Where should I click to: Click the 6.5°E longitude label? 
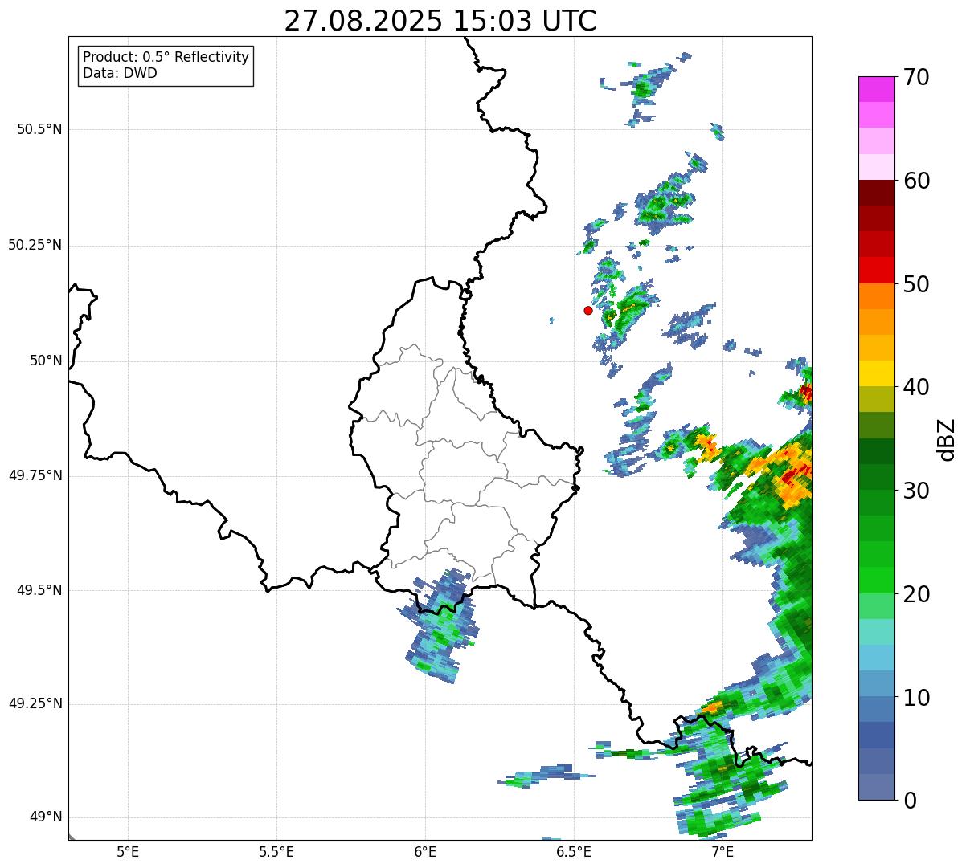[x=574, y=851]
